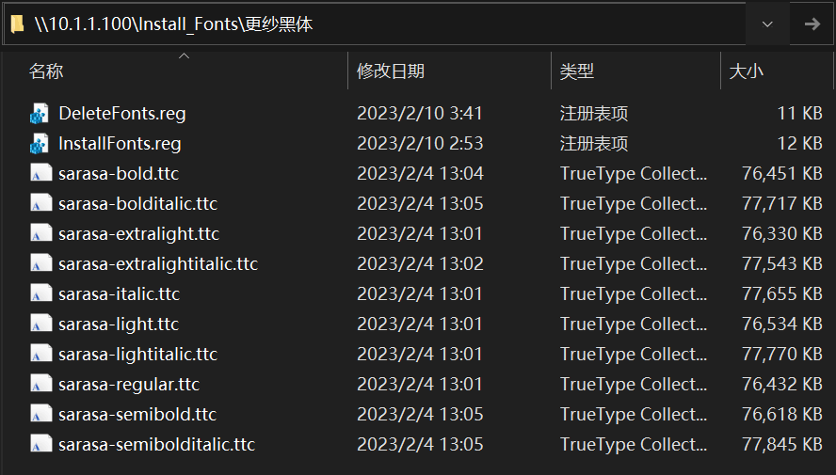Image resolution: width=836 pixels, height=475 pixels.
Task: Sort files by 类型 column header
Action: (x=576, y=71)
